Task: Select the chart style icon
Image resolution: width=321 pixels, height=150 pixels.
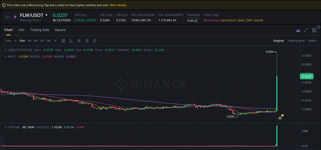Action: point(71,41)
